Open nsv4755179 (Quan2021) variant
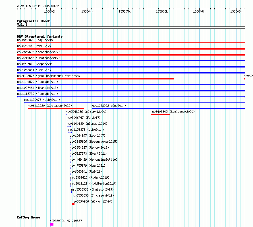The height and width of the screenshot is (227, 253). 88,165
